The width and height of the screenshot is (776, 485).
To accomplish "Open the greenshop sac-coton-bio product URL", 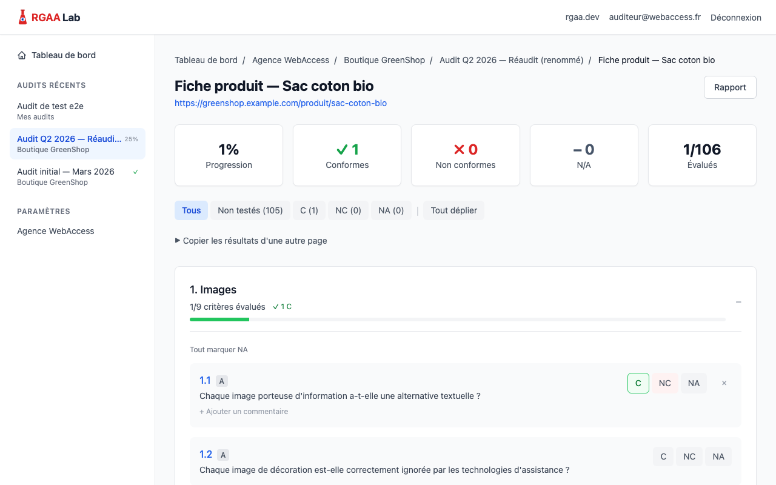I will (x=281, y=103).
